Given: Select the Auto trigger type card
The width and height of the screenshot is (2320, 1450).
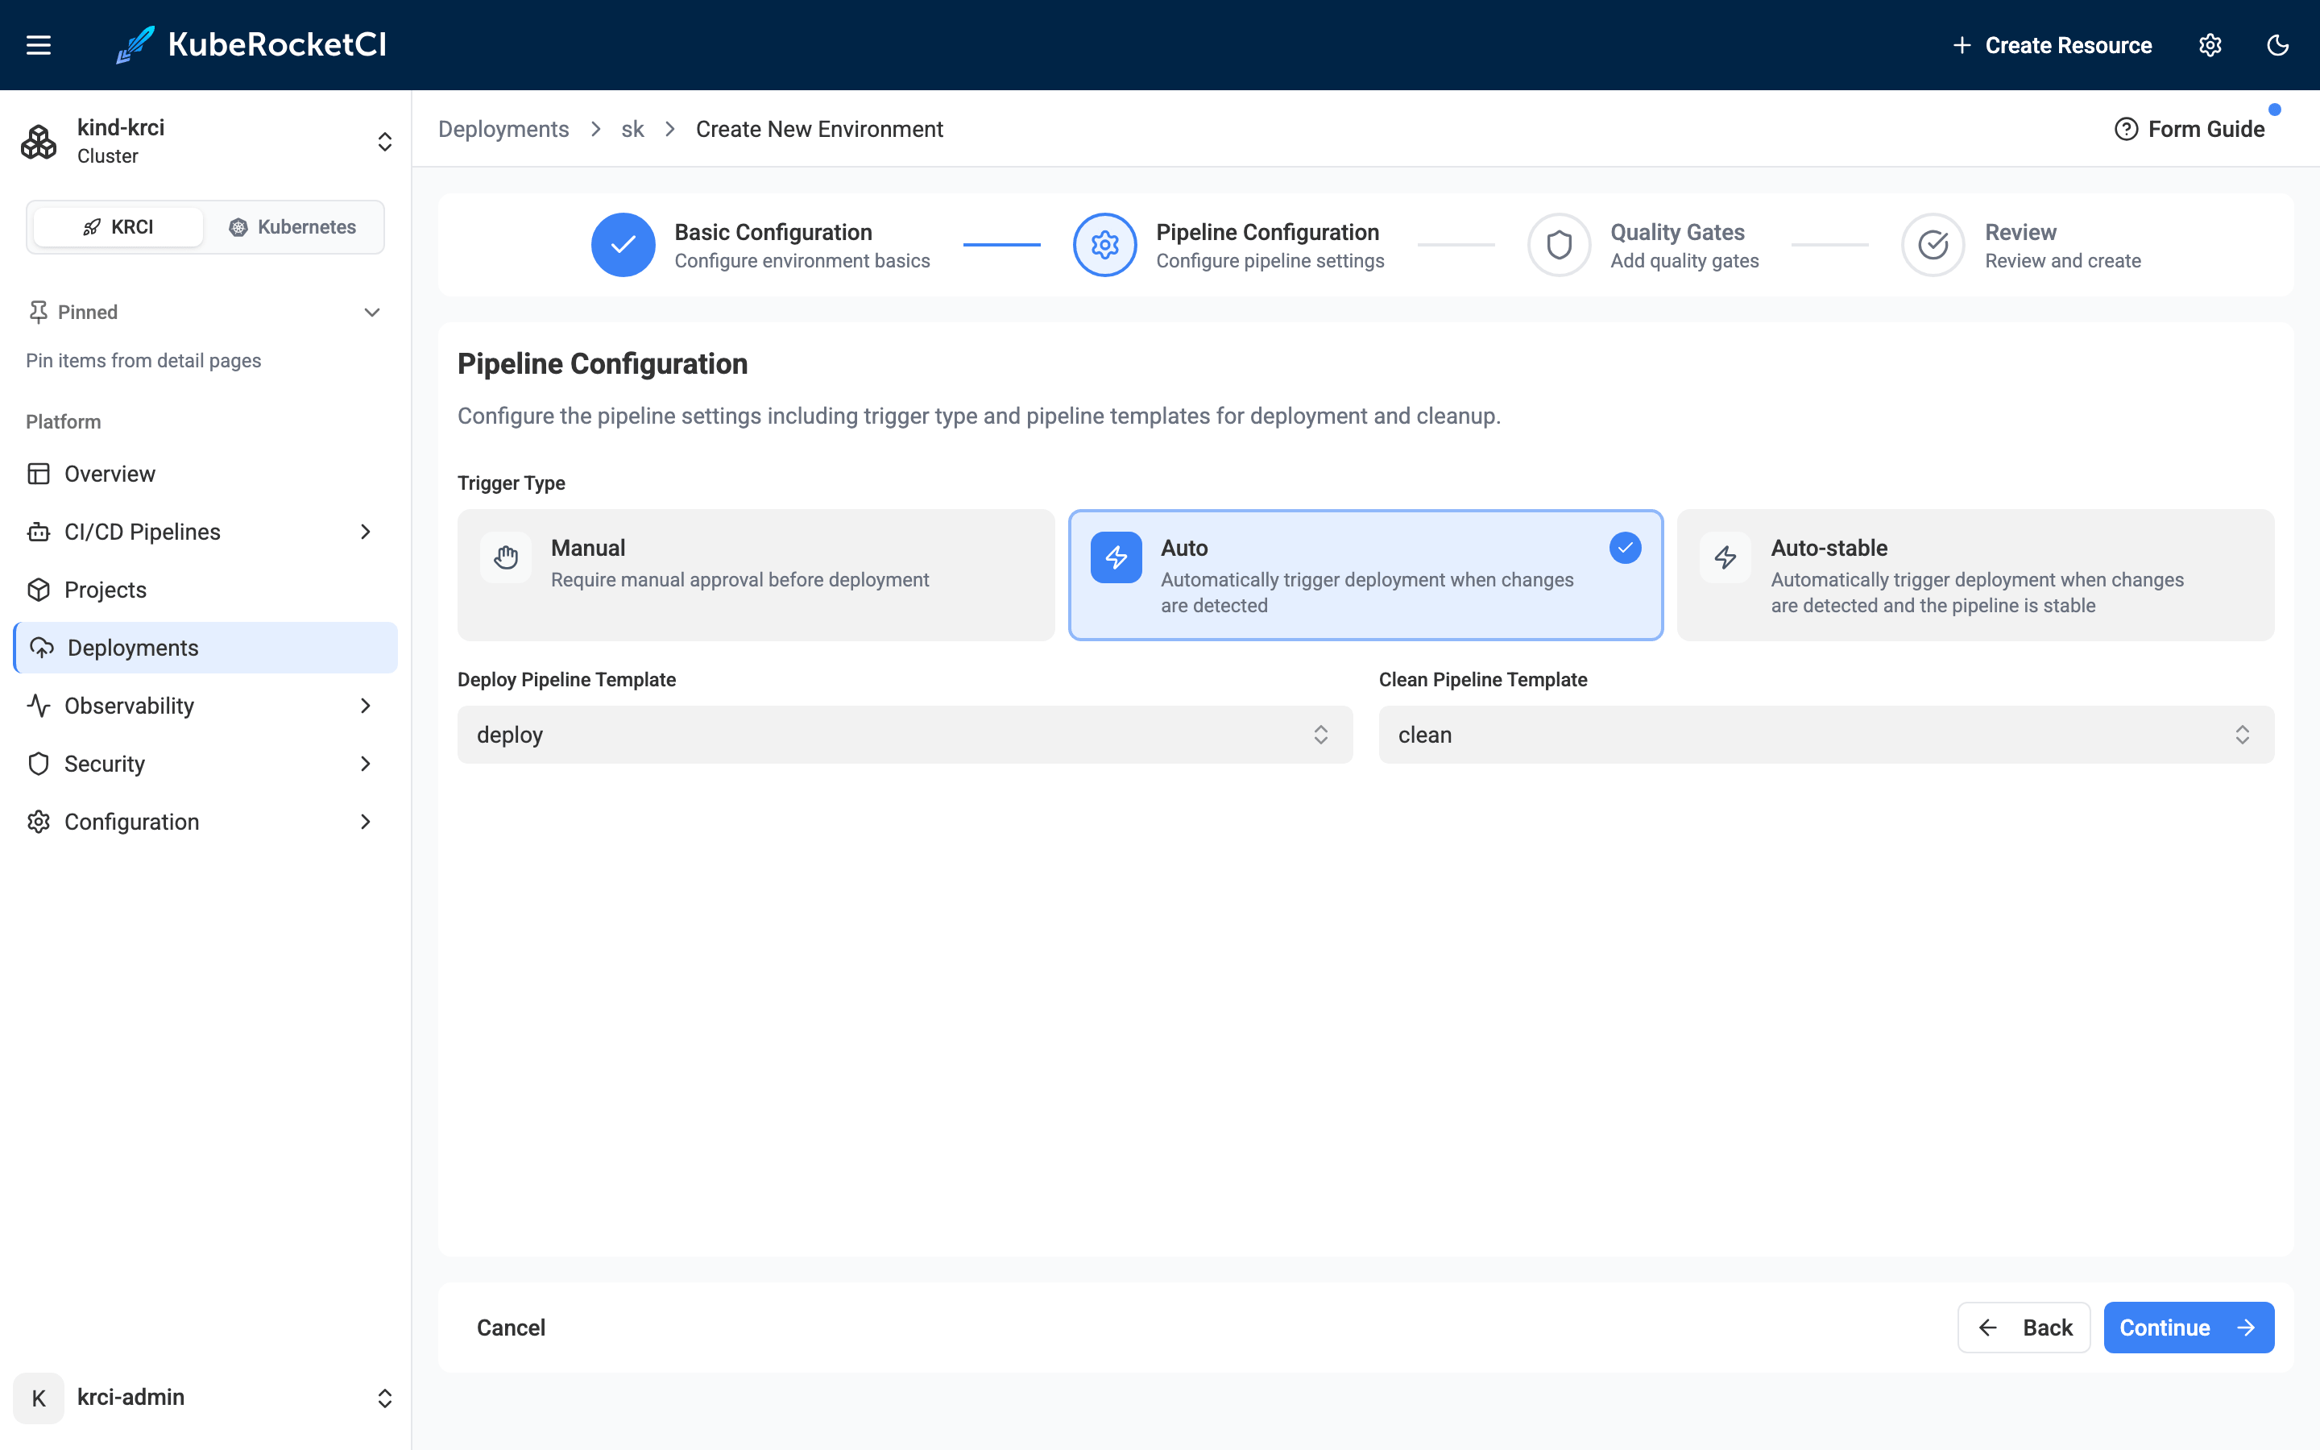Looking at the screenshot, I should tap(1366, 575).
